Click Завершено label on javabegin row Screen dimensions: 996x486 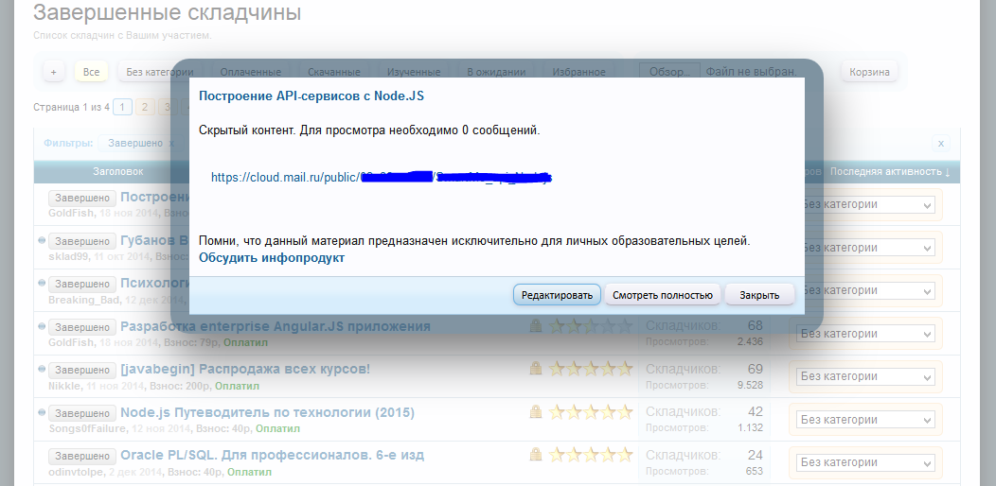click(x=82, y=370)
